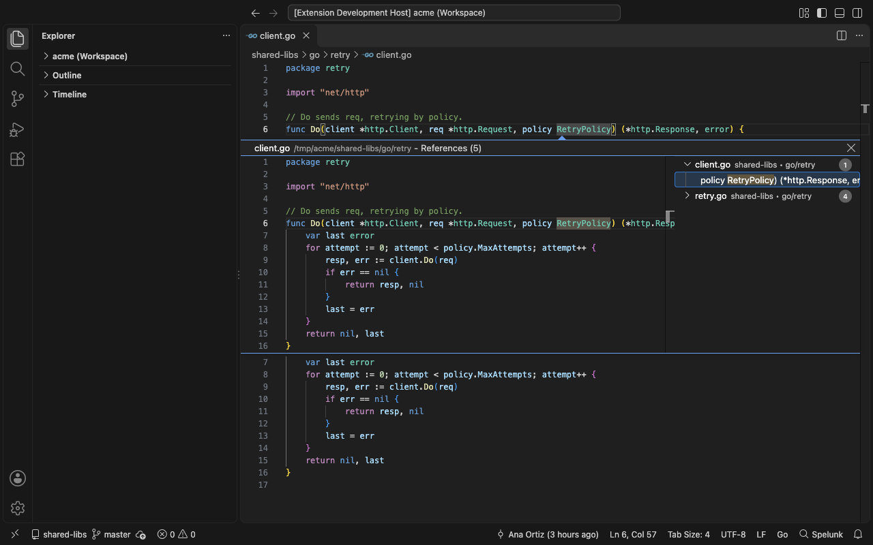Screen dimensions: 873x545
Task: Select the 'policy RetryPolicy)' reference row
Action: [x=767, y=181]
